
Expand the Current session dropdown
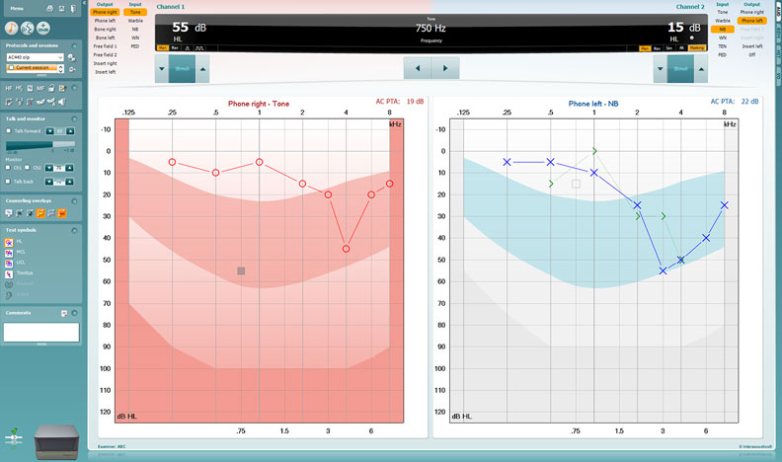[60, 67]
